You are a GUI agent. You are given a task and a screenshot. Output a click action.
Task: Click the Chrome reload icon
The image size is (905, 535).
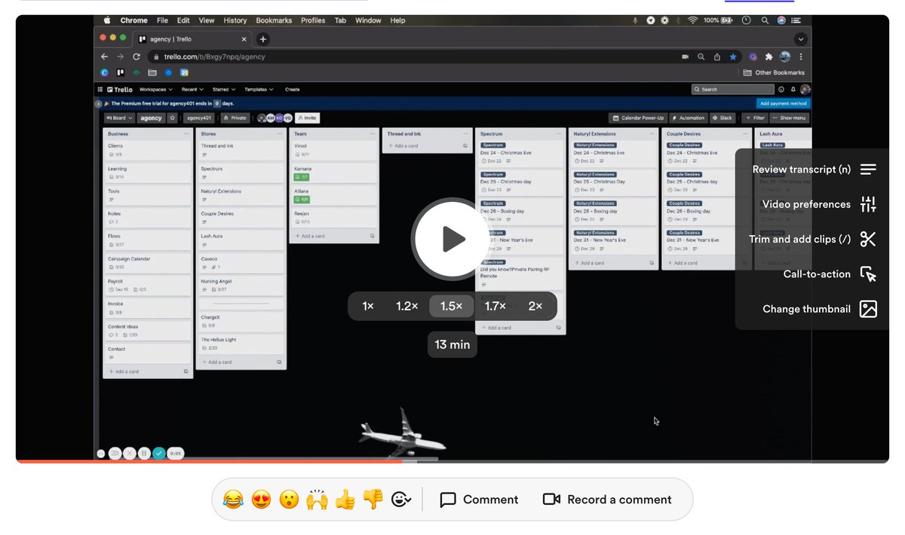[x=137, y=57]
